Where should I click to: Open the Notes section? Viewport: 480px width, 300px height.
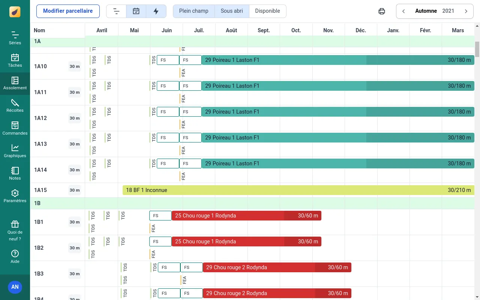(x=15, y=173)
